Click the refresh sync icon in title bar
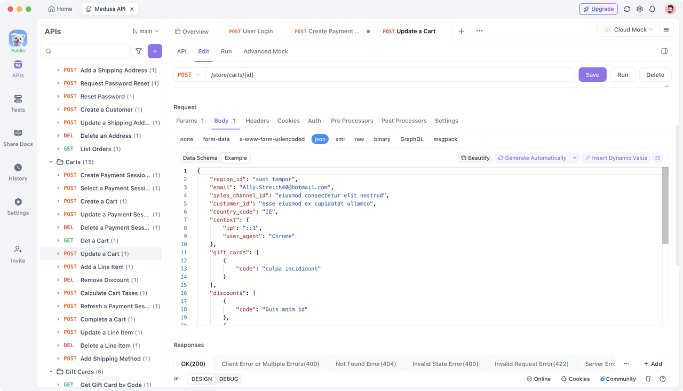Viewport: 683px width, 391px height. (x=627, y=9)
